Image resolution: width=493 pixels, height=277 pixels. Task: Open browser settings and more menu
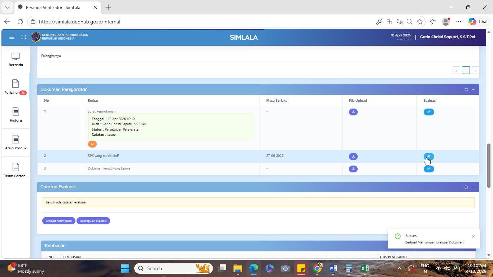pos(459,22)
